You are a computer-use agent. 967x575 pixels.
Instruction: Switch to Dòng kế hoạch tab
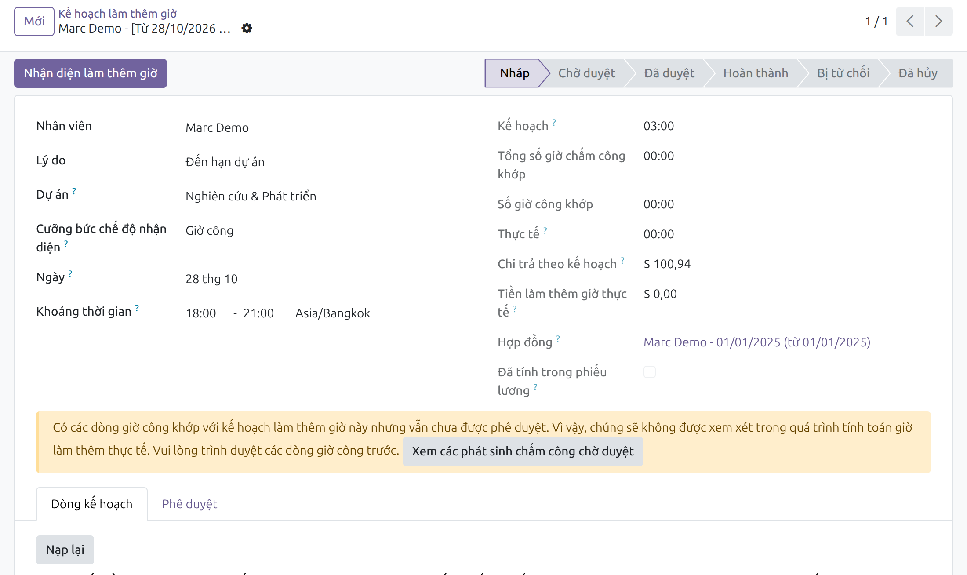click(x=92, y=504)
